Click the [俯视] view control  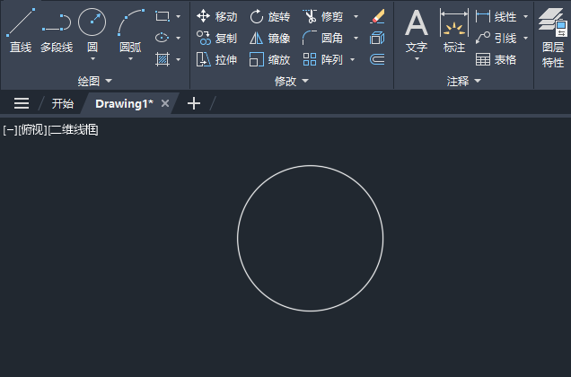click(33, 129)
